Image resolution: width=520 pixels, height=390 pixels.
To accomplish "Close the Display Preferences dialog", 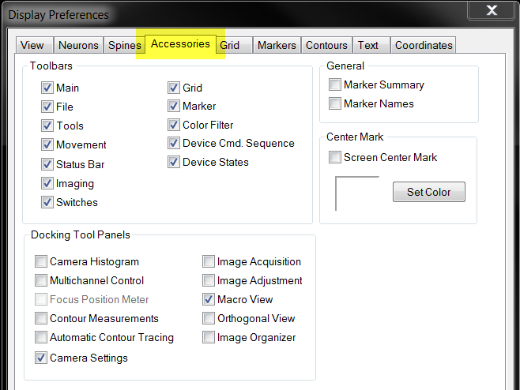I will (492, 10).
